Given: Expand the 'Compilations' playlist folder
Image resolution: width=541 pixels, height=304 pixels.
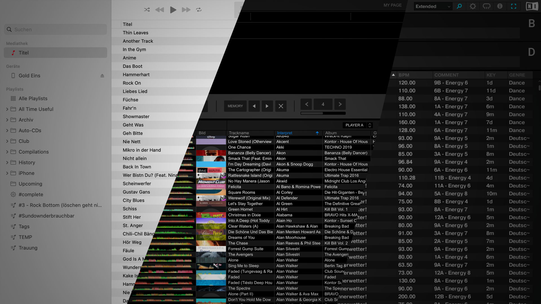Looking at the screenshot, I should [x=7, y=151].
